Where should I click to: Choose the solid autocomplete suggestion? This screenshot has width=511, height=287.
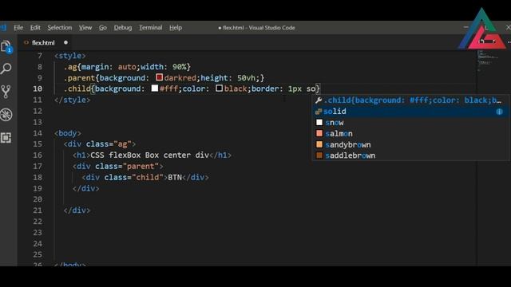click(410, 112)
